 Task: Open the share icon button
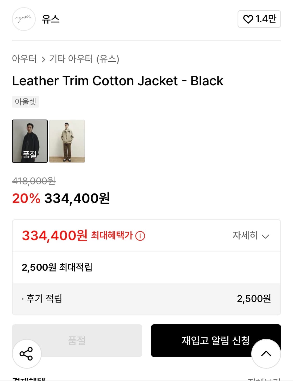(26, 354)
